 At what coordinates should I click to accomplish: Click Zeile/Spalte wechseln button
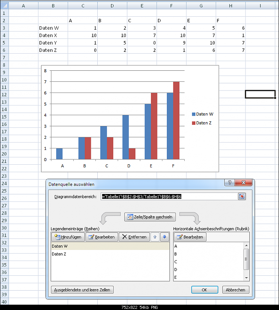(x=150, y=217)
